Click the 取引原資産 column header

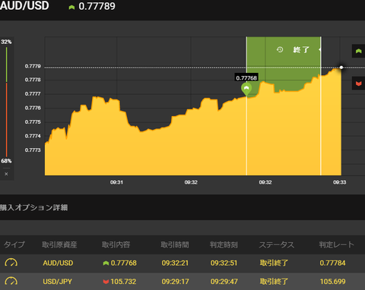[x=59, y=244]
